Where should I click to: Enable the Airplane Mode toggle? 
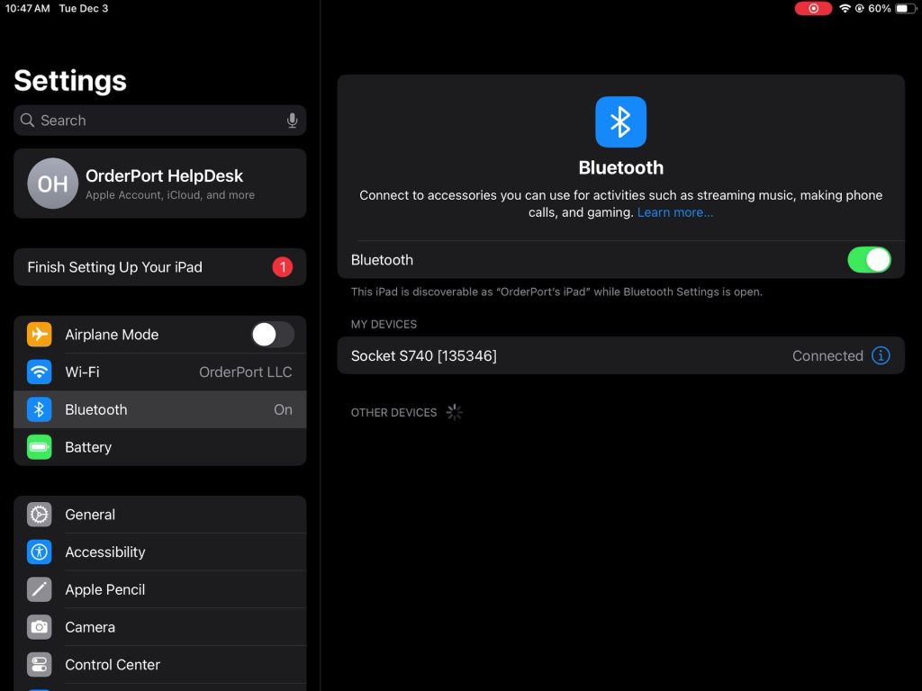click(x=272, y=335)
